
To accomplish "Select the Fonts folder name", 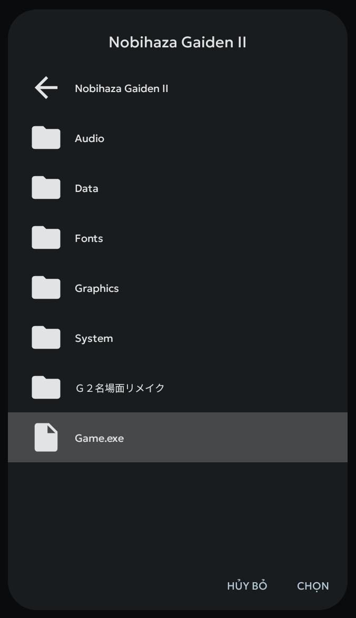I will coord(88,238).
